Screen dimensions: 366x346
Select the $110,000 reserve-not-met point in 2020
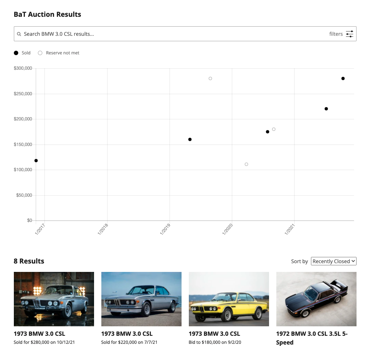click(x=246, y=164)
